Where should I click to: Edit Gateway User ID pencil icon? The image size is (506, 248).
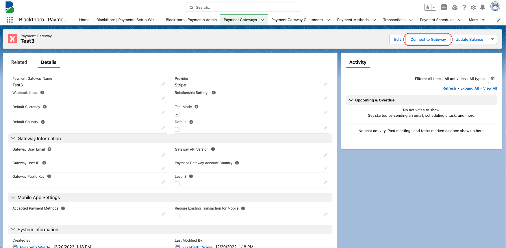click(x=163, y=169)
